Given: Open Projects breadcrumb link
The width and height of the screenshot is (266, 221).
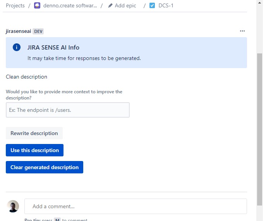Looking at the screenshot, I should pos(15,5).
